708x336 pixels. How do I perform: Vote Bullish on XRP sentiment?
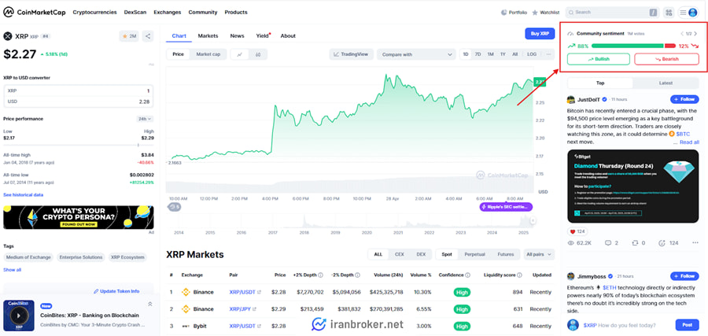coord(599,59)
